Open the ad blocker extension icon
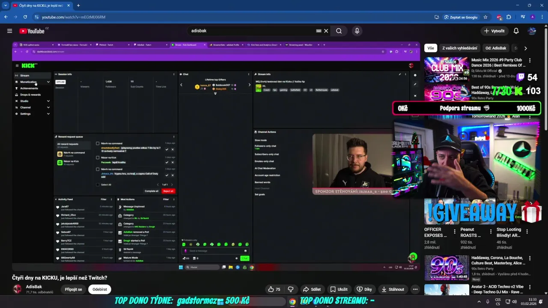This screenshot has width=548, height=308. tap(499, 17)
